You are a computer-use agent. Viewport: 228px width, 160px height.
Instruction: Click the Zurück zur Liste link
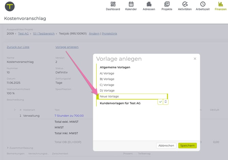(x=18, y=47)
